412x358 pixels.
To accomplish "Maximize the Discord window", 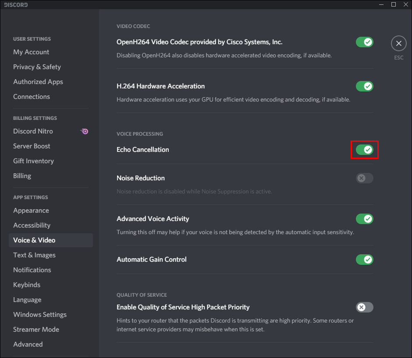I will tap(393, 5).
